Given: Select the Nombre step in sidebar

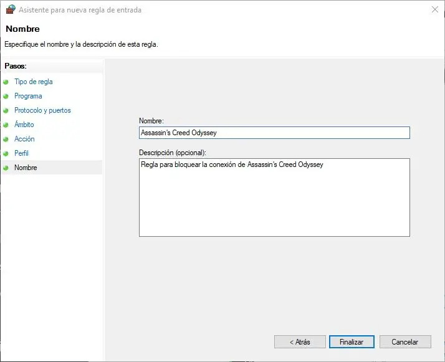Looking at the screenshot, I should point(26,168).
